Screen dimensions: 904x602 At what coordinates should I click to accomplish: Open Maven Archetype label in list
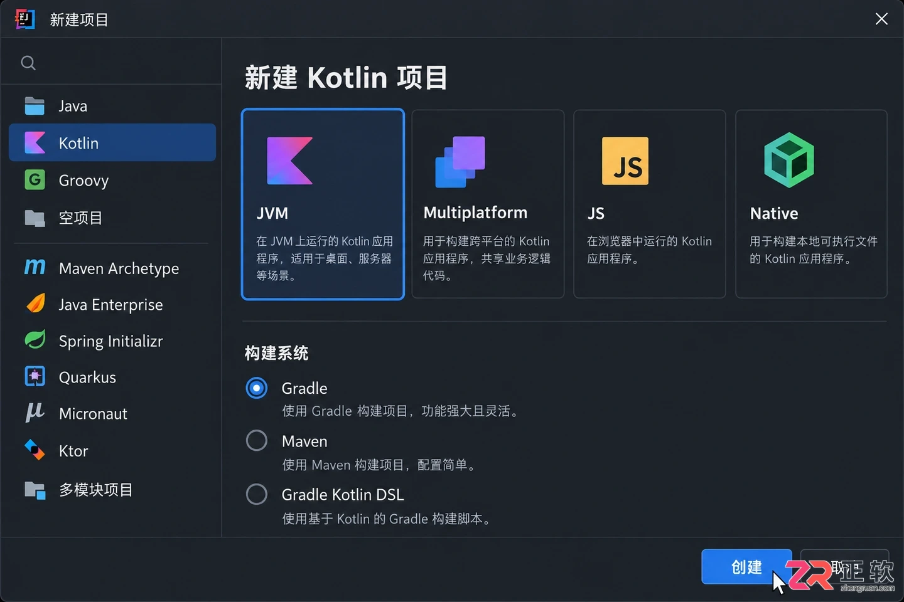pyautogui.click(x=119, y=268)
